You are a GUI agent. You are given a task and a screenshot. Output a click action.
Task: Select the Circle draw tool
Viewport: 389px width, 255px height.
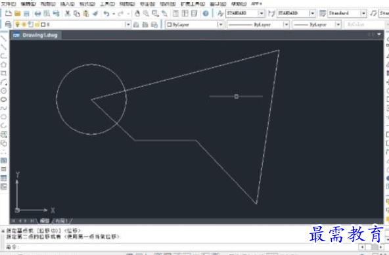point(3,91)
